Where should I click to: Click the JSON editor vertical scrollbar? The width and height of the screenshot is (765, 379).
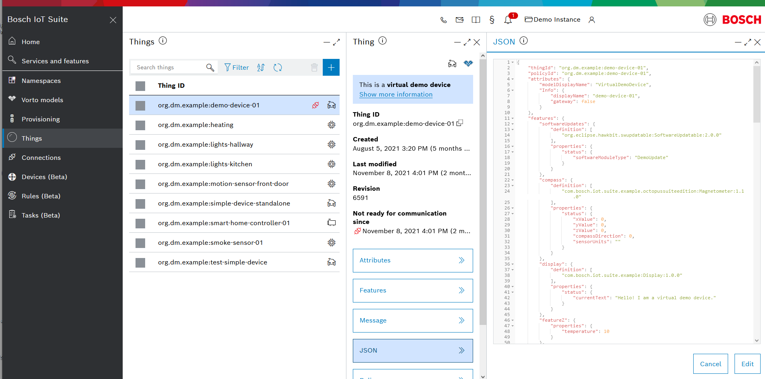(757, 202)
